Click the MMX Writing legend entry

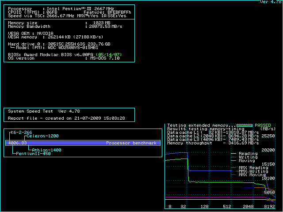point(253,171)
